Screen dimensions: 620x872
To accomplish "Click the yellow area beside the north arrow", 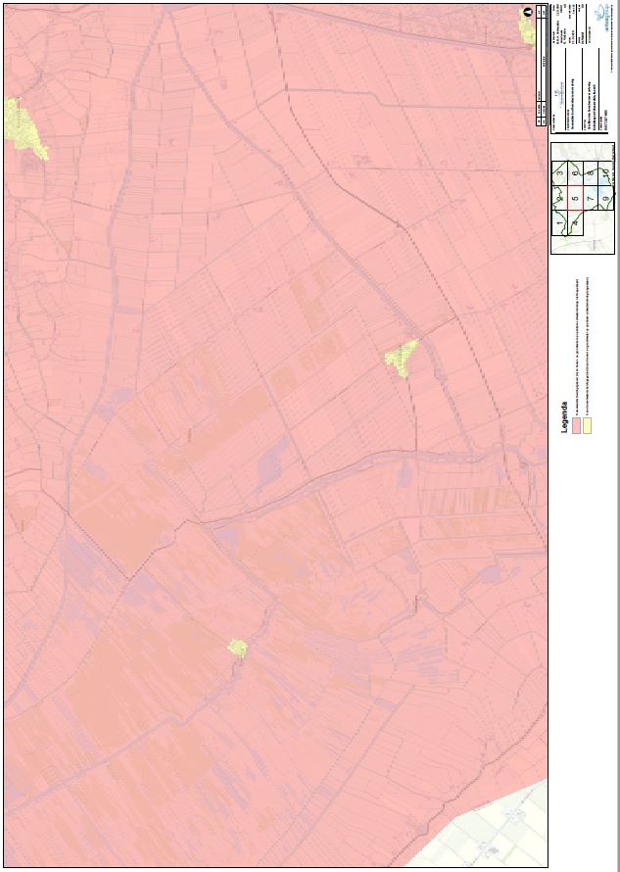I will pyautogui.click(x=528, y=31).
